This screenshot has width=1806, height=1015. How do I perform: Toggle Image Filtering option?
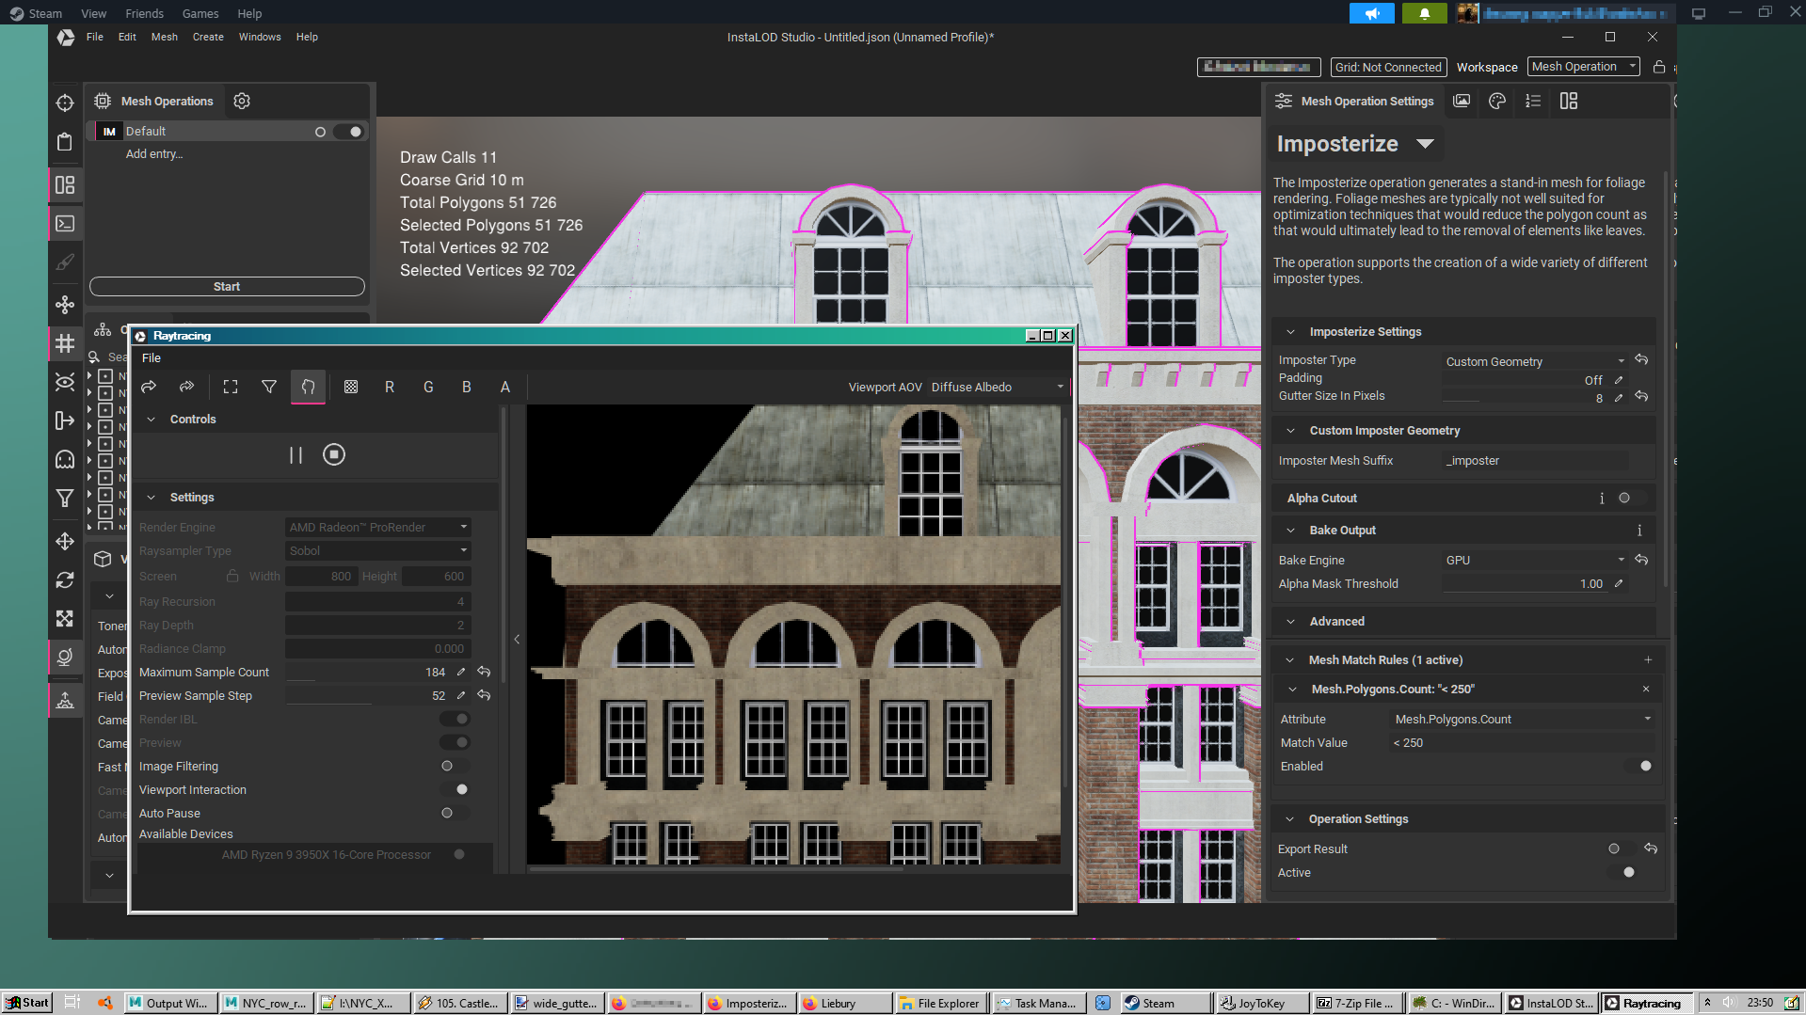point(454,766)
